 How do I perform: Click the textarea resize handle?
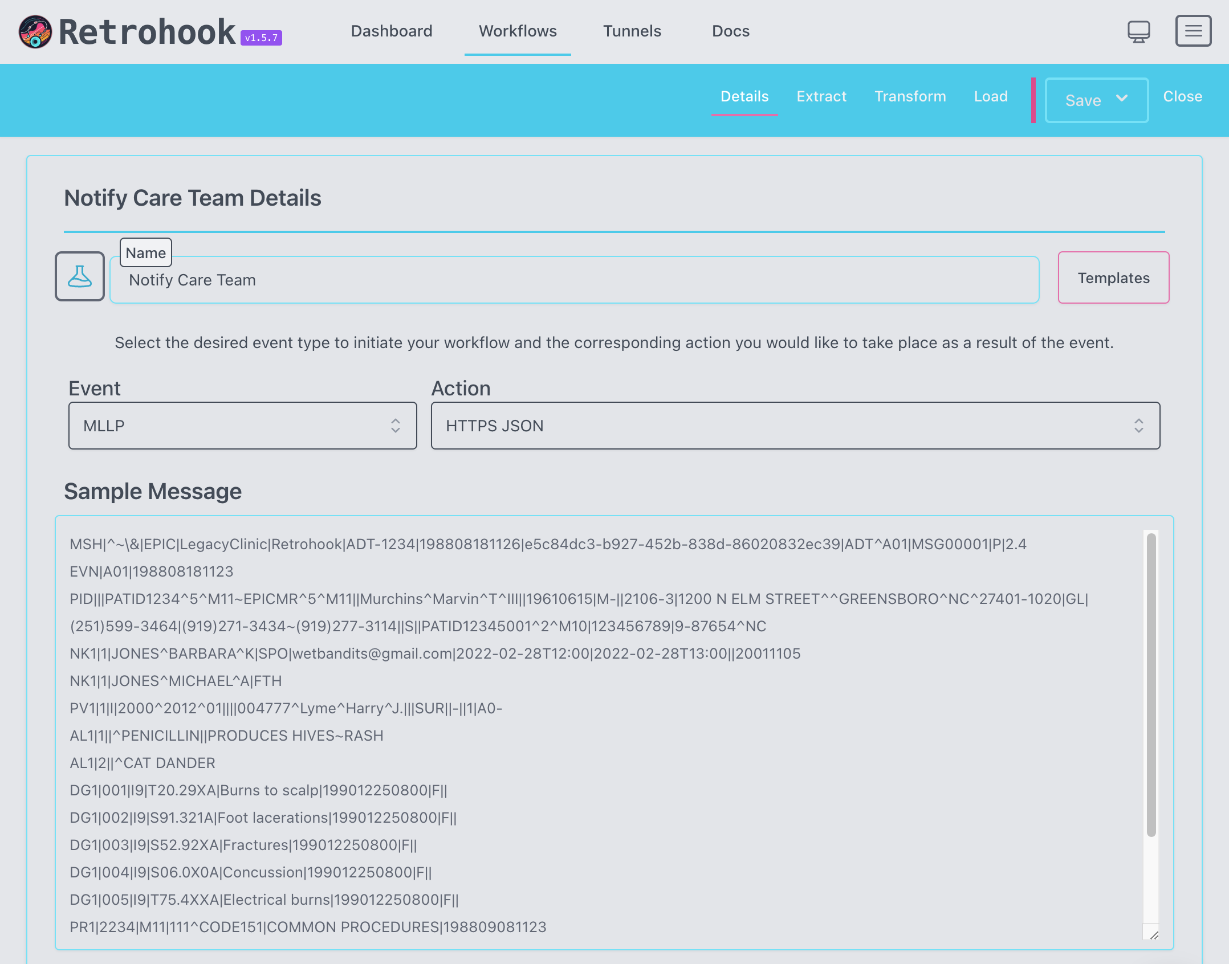(x=1154, y=935)
